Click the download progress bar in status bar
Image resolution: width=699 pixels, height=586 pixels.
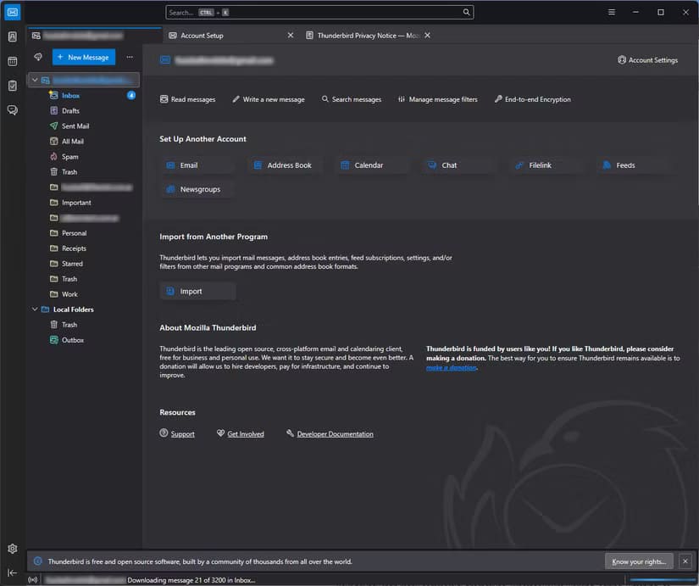662,580
